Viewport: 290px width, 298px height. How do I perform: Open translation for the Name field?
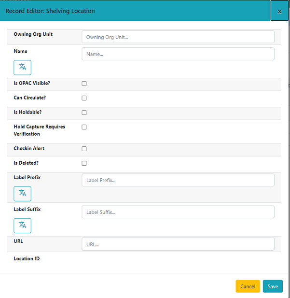(x=22, y=68)
